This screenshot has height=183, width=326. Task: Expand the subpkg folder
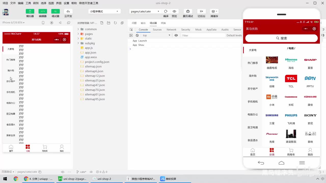tap(90, 43)
